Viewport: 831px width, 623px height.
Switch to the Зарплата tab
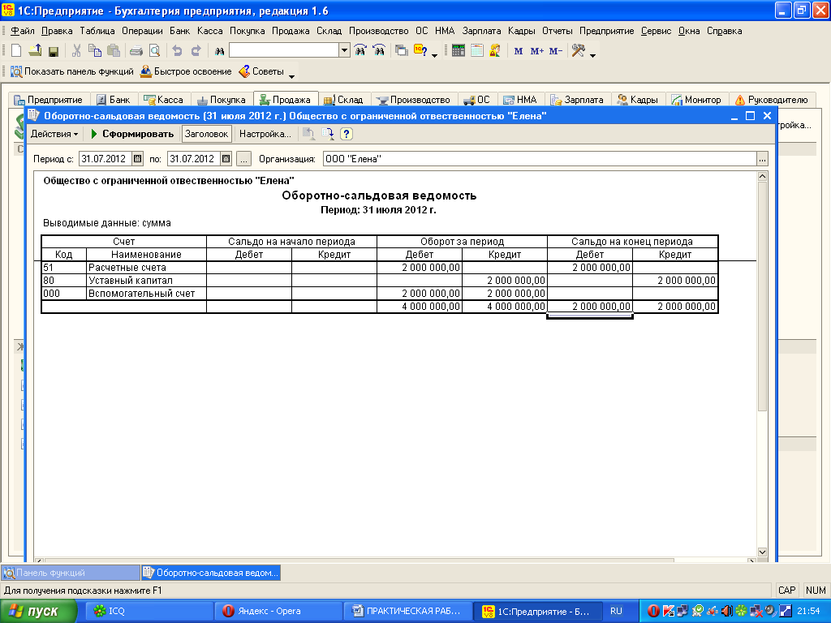coord(577,100)
